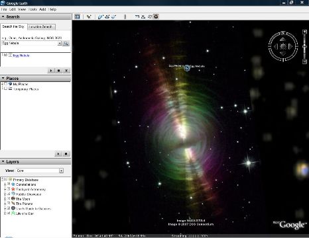Open the File menu
The image size is (309, 238).
click(x=4, y=9)
